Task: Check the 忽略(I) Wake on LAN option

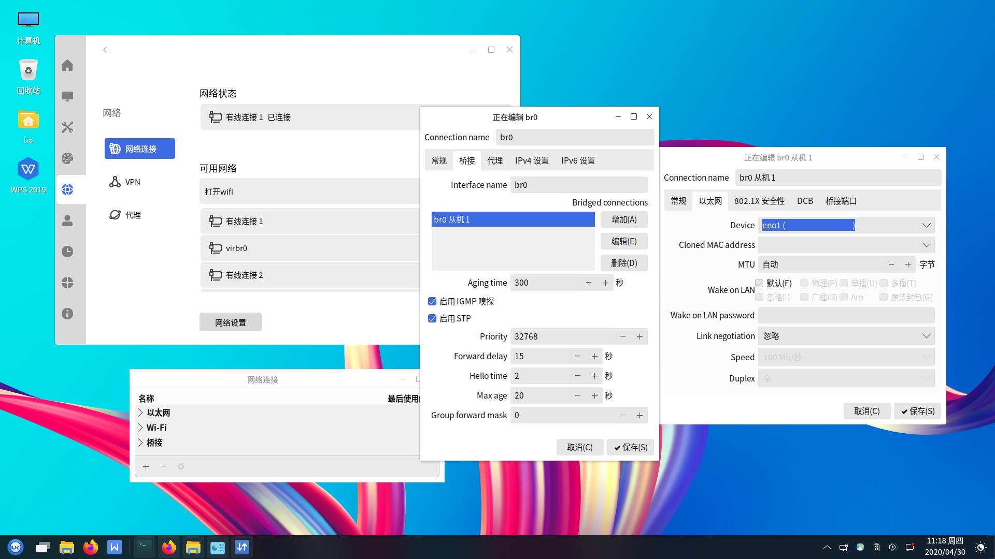Action: 759,297
